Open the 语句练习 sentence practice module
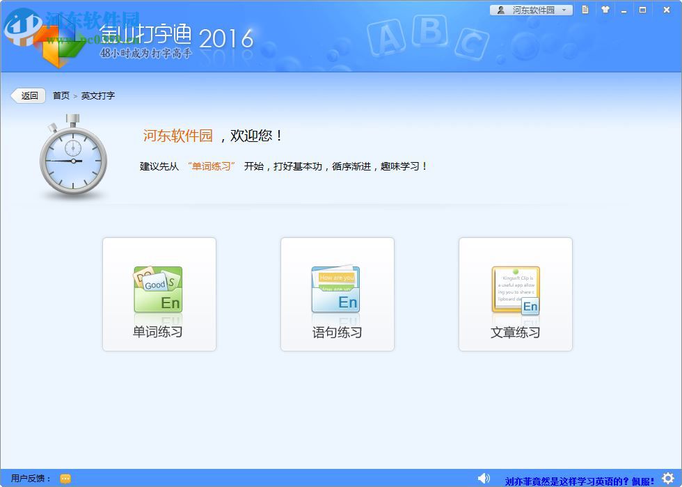The image size is (682, 487). pyautogui.click(x=338, y=294)
